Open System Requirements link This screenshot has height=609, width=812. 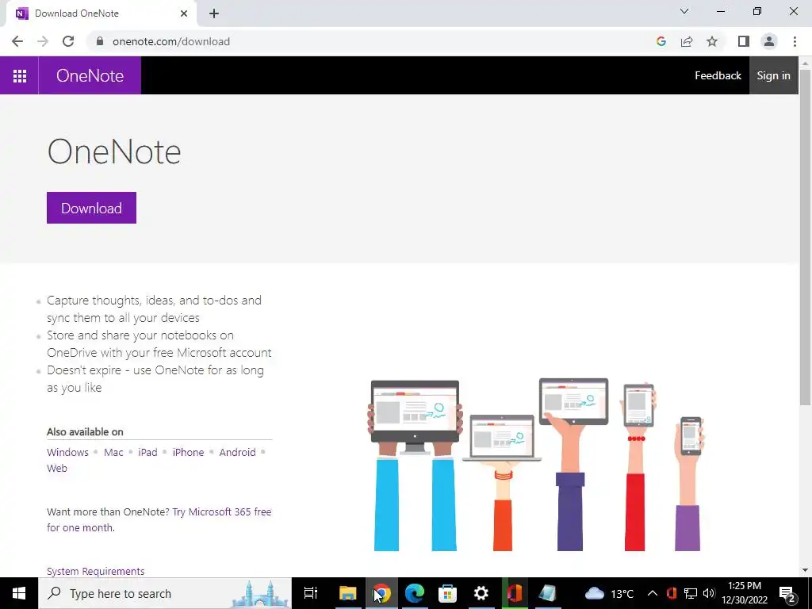95,571
